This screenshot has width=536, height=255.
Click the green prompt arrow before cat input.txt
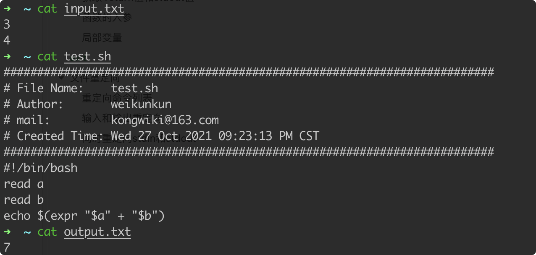coord(7,8)
